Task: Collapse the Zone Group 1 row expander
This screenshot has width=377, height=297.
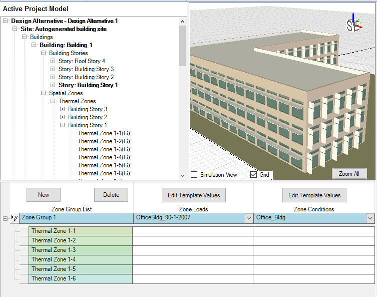Action: click(5, 218)
